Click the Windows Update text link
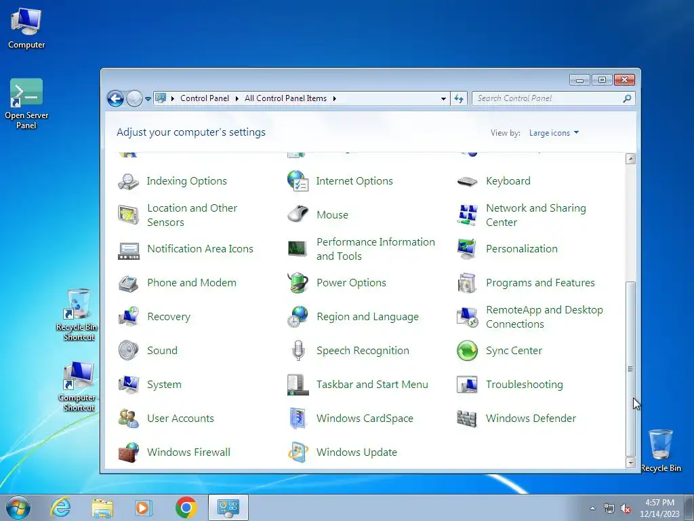This screenshot has height=521, width=694. point(356,452)
